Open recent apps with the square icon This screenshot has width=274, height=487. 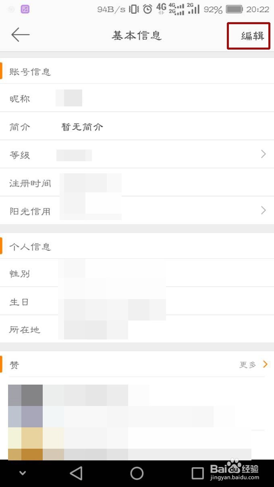[x=197, y=473]
